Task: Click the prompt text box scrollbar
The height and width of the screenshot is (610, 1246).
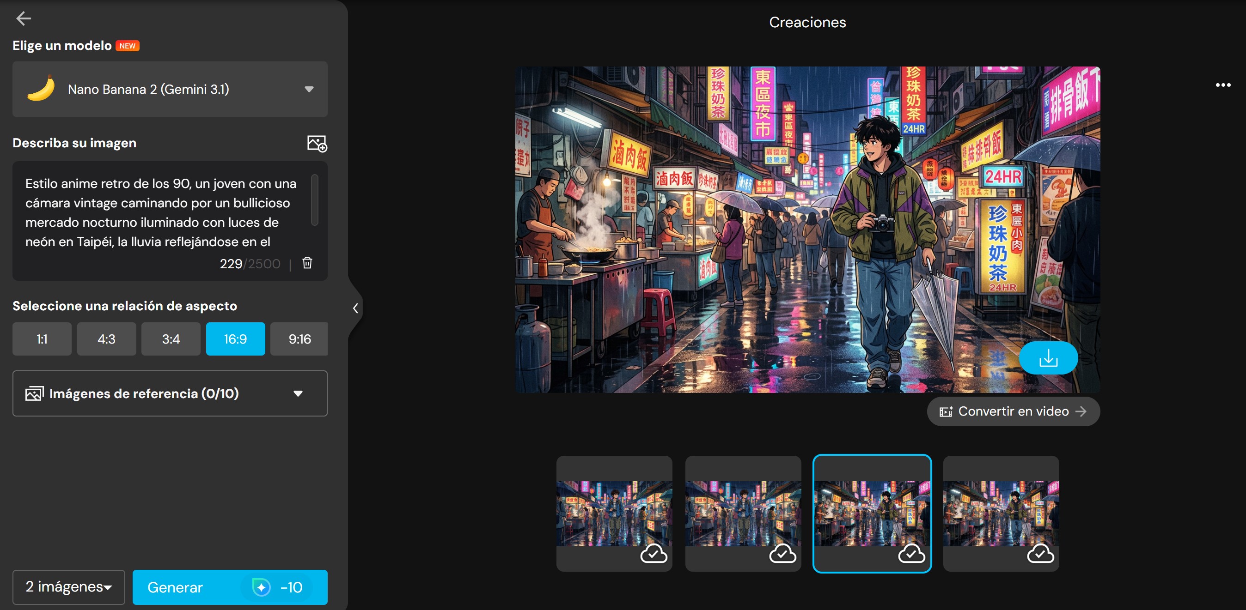Action: click(314, 199)
